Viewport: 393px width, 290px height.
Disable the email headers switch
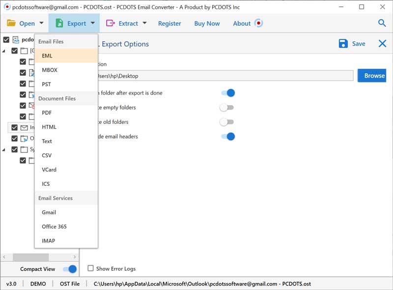(x=228, y=137)
